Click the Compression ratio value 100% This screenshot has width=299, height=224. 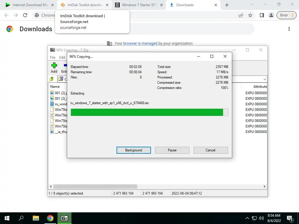pyautogui.click(x=225, y=88)
